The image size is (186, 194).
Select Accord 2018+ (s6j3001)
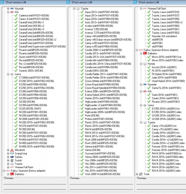[164, 67]
